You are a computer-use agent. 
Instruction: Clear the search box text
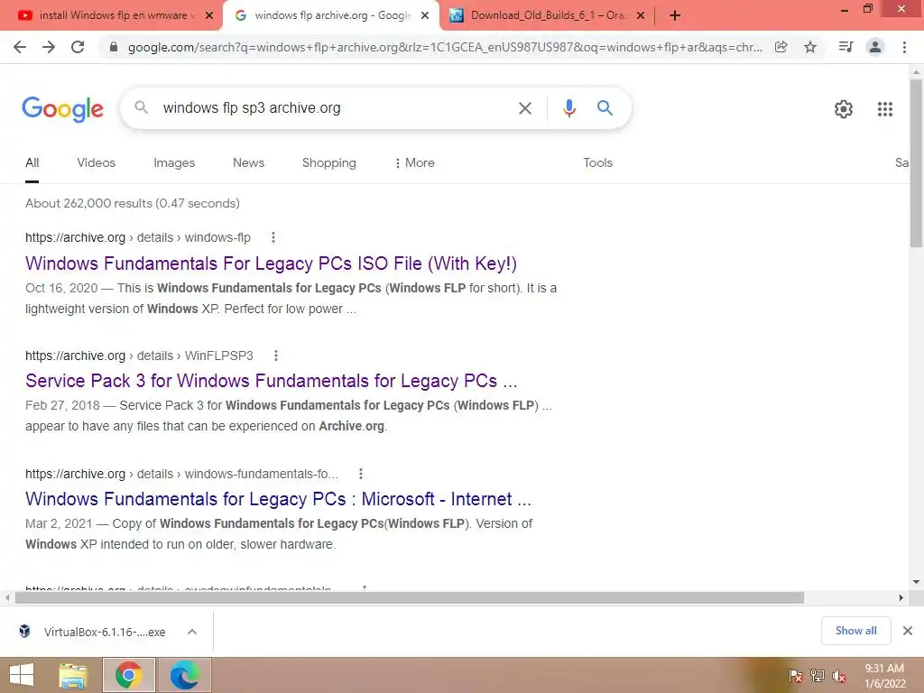pyautogui.click(x=524, y=108)
